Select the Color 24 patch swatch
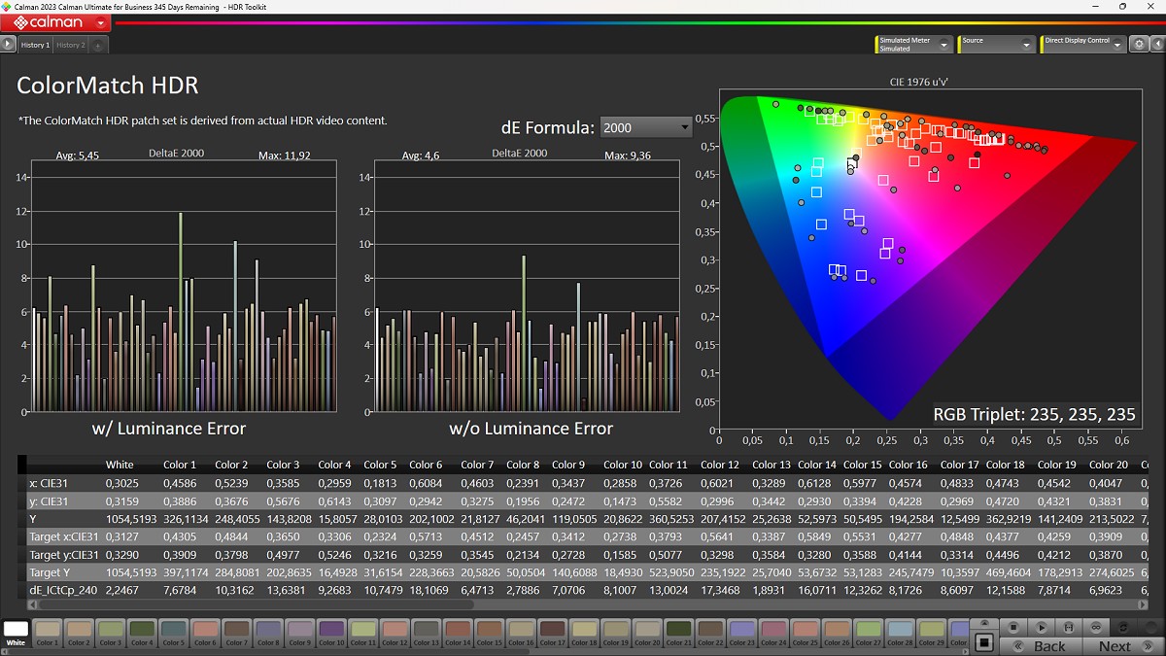1166x656 pixels. click(773, 632)
